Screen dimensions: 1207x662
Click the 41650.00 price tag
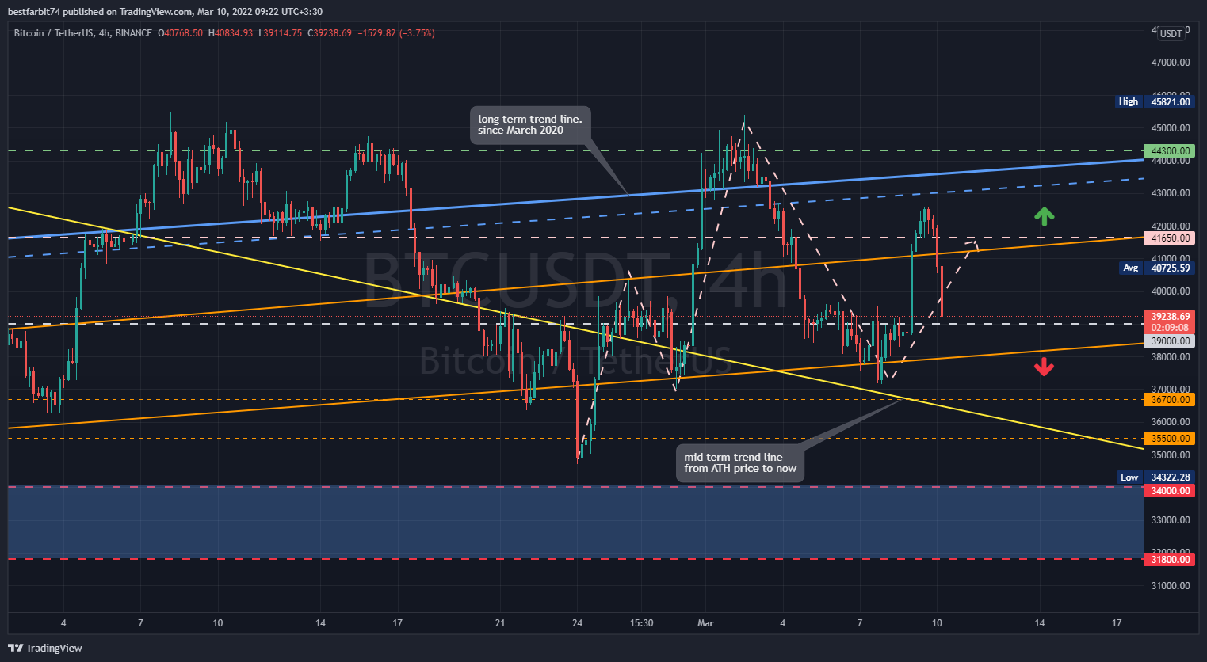click(1169, 238)
